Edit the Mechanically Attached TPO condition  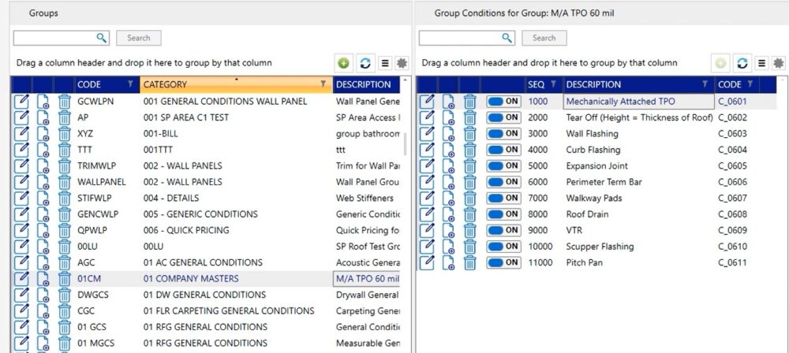click(x=428, y=101)
